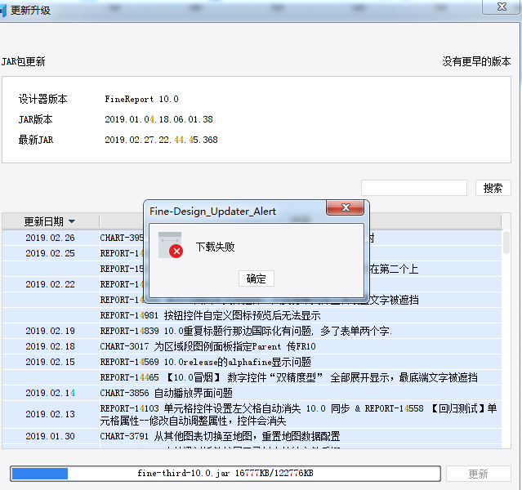This screenshot has width=522, height=490.
Task: Select the REPORT-14465 log row
Action: (x=301, y=377)
